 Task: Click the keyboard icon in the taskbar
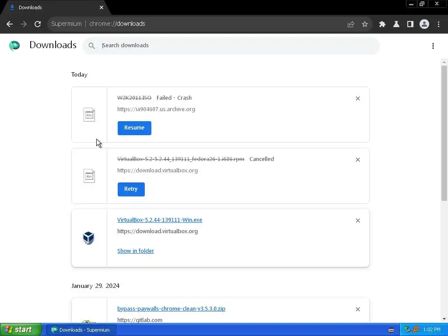(x=391, y=330)
